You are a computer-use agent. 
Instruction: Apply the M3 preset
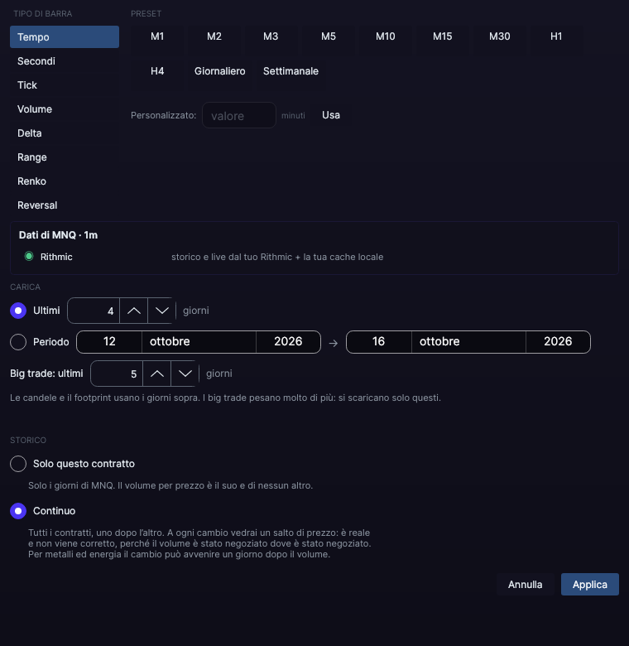[x=271, y=36]
